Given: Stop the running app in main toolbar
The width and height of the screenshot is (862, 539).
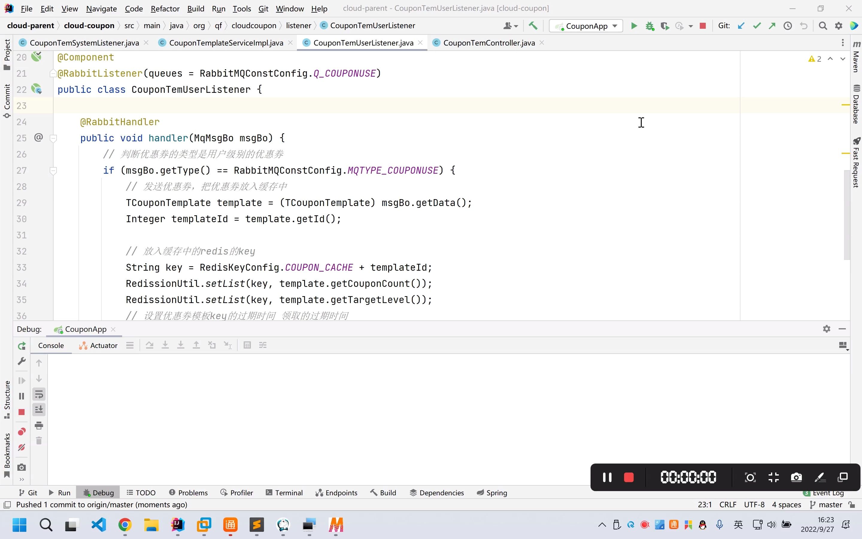Looking at the screenshot, I should pos(703,26).
